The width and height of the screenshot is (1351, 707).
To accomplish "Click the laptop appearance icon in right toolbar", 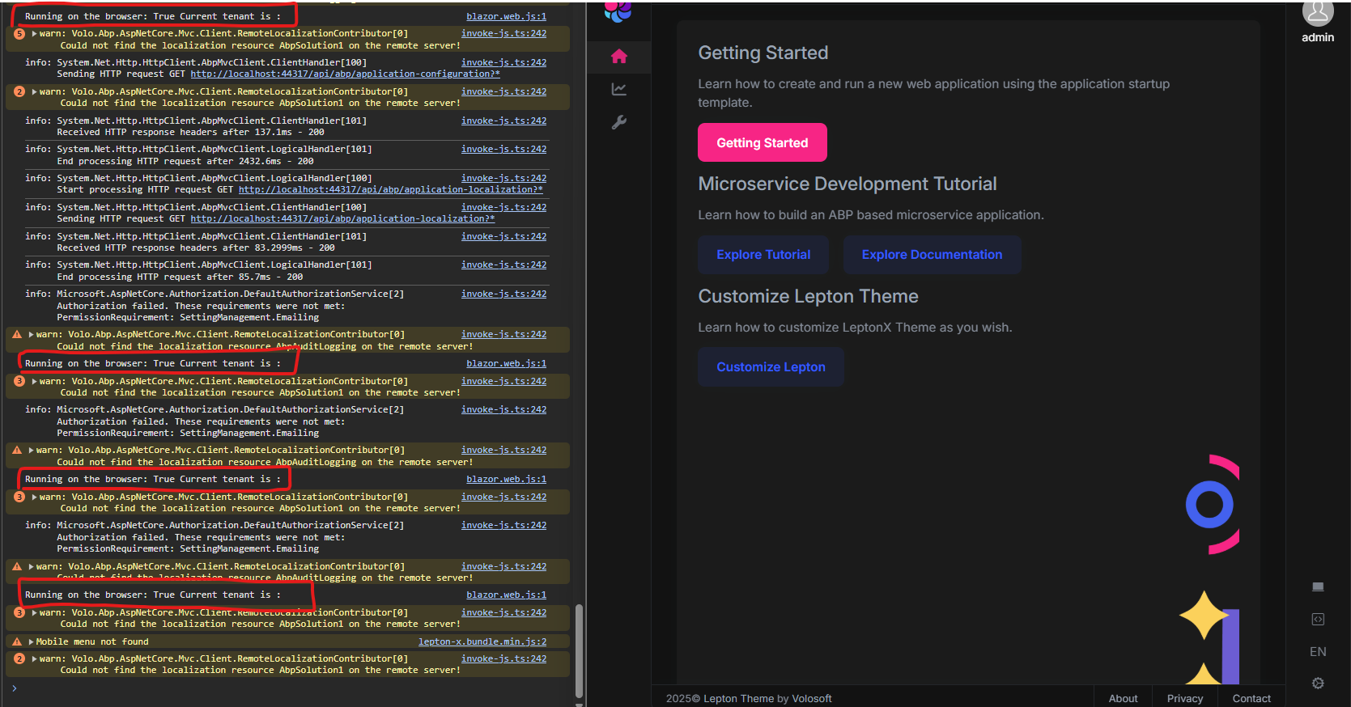I will [x=1317, y=586].
